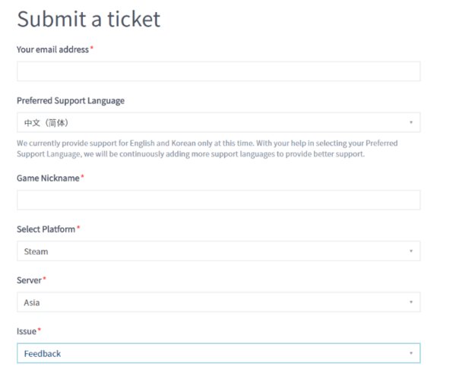
Task: Click the Game Nickname label
Action: pyautogui.click(x=48, y=178)
